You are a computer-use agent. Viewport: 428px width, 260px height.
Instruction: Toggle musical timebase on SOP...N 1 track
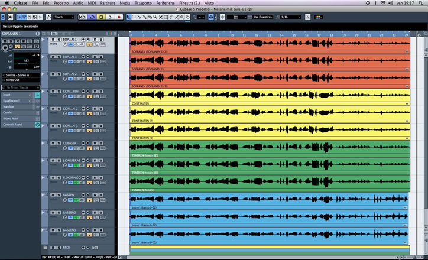(x=89, y=44)
